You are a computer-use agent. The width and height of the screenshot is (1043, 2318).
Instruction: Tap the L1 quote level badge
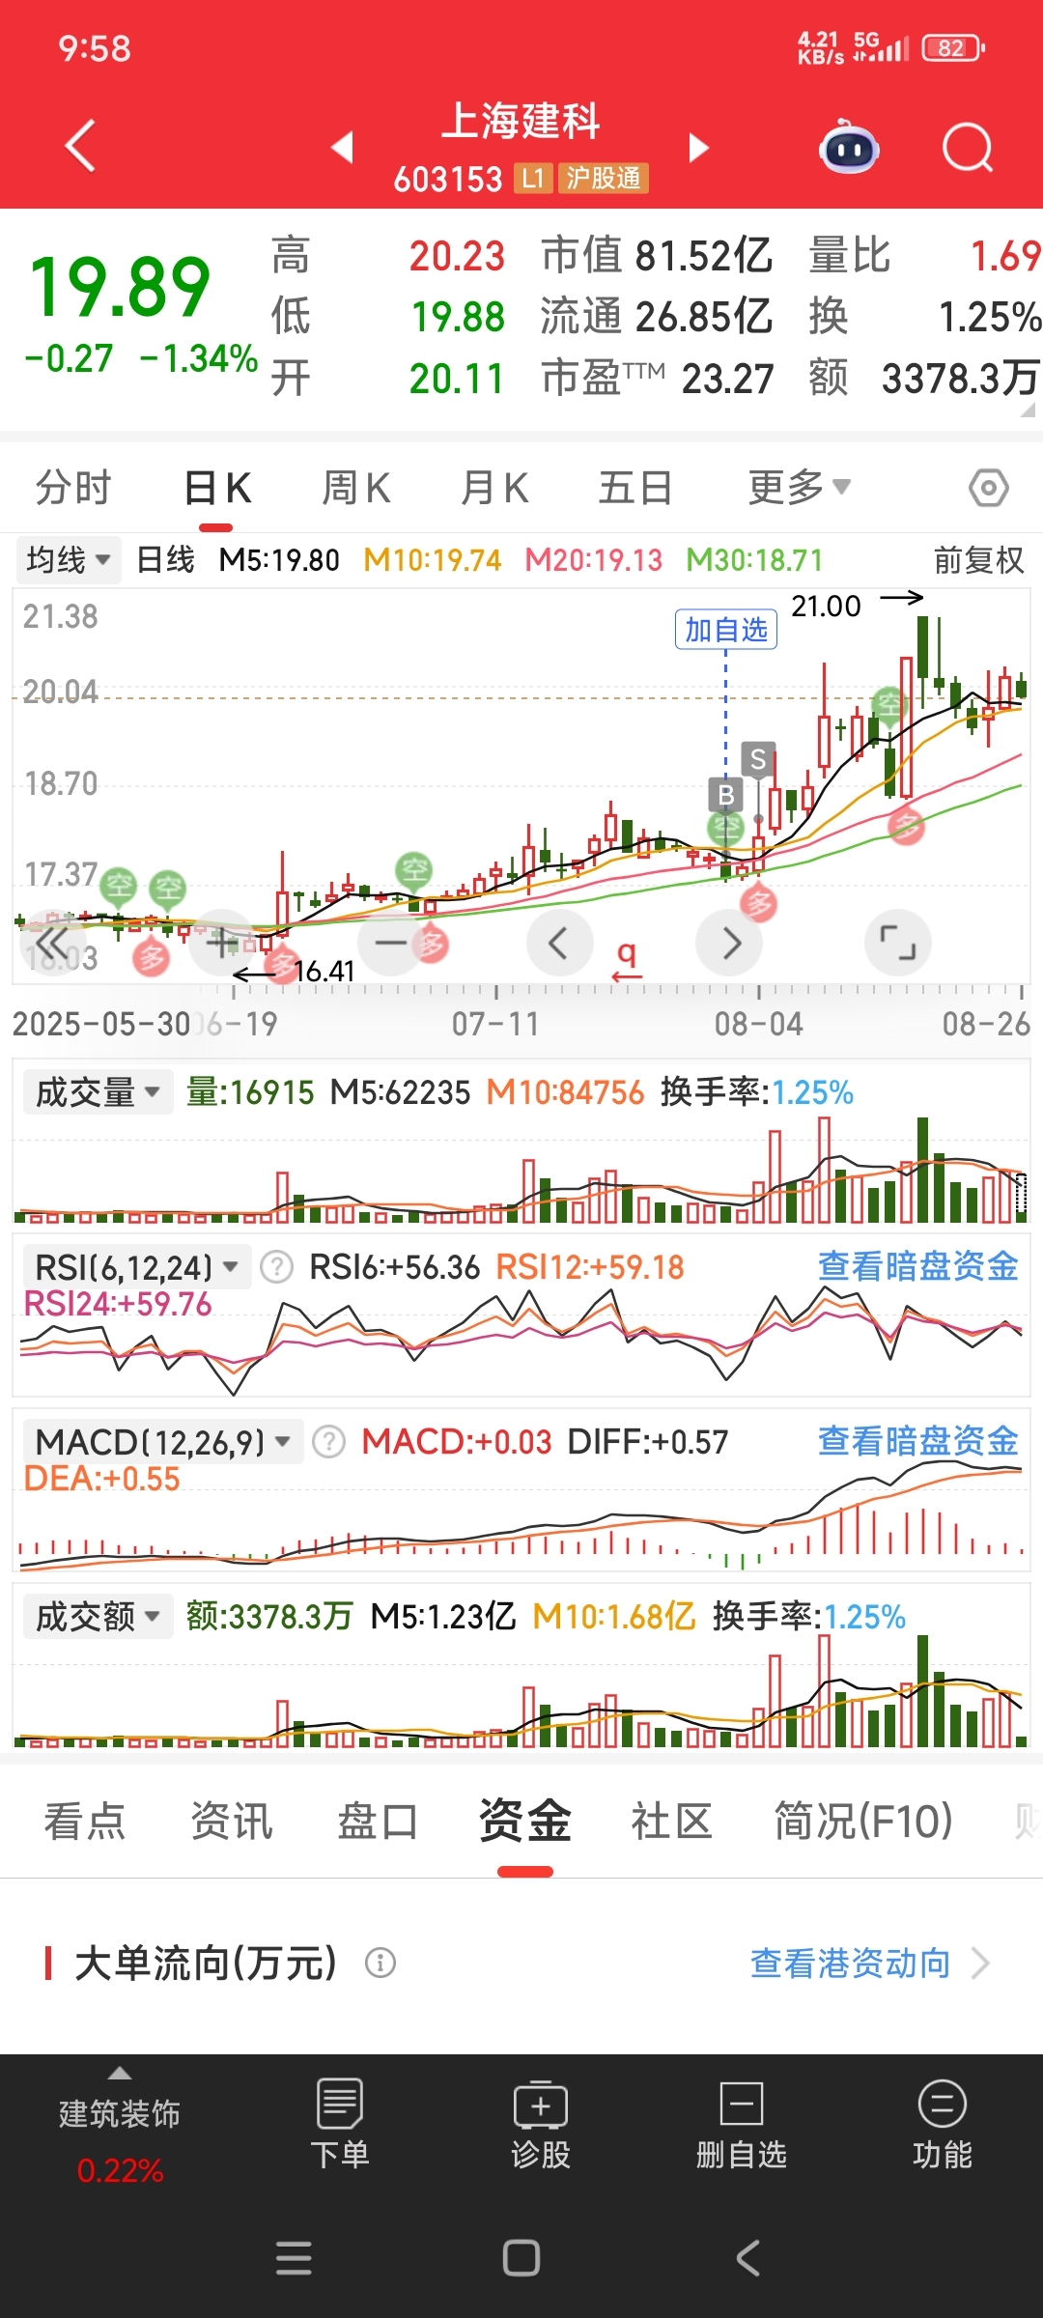[x=532, y=179]
